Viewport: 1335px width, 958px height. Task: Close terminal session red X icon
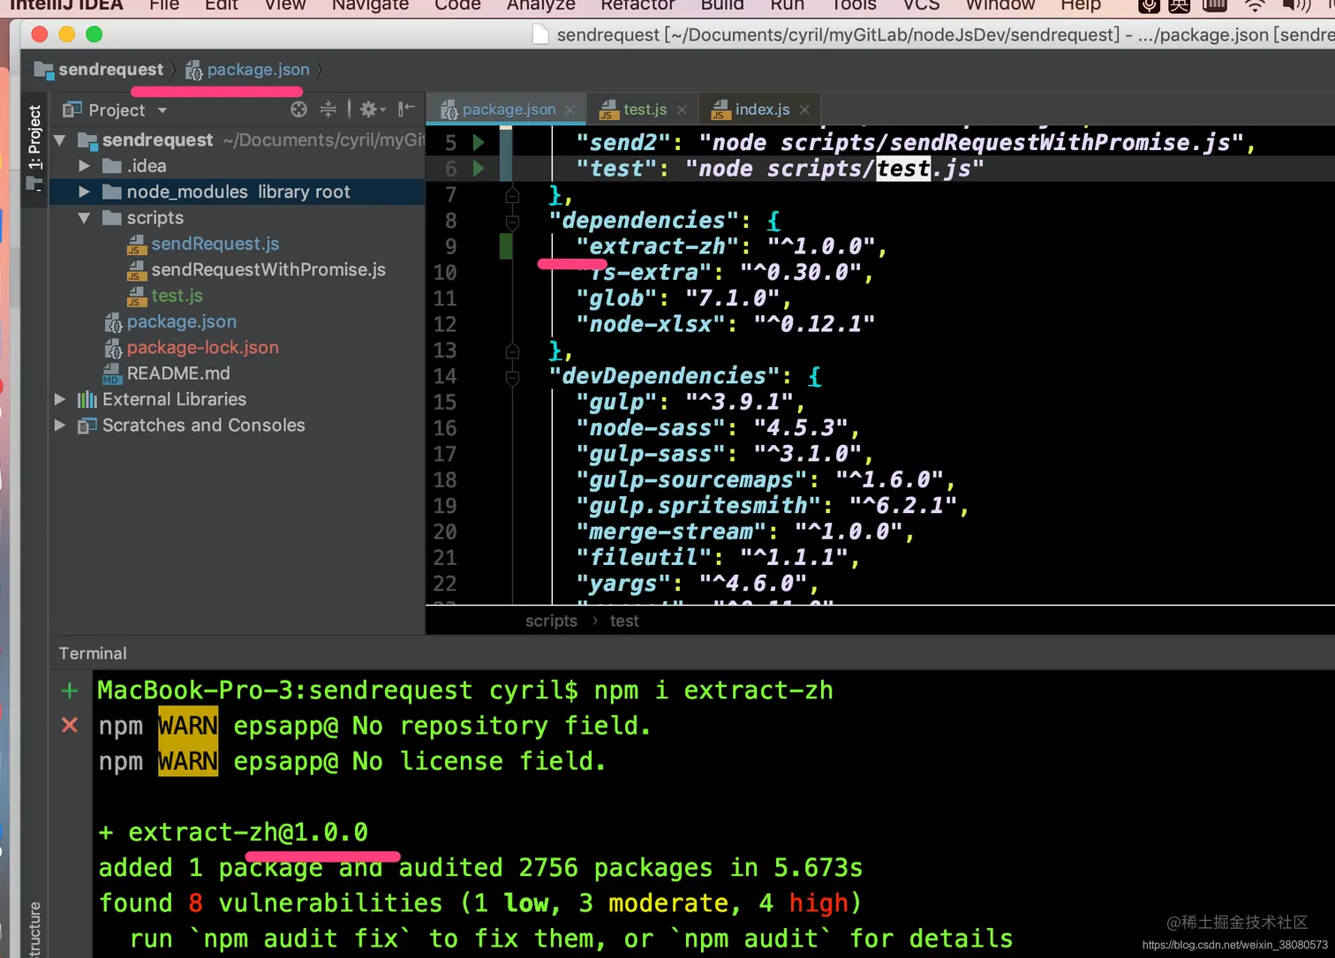click(x=70, y=725)
